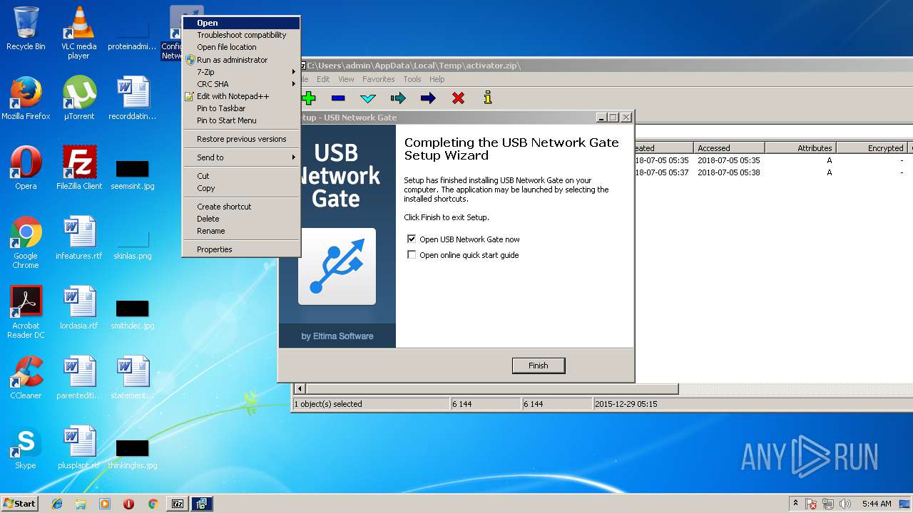This screenshot has width=913, height=513.
Task: Open 7-Zip View menu
Action: pos(346,79)
